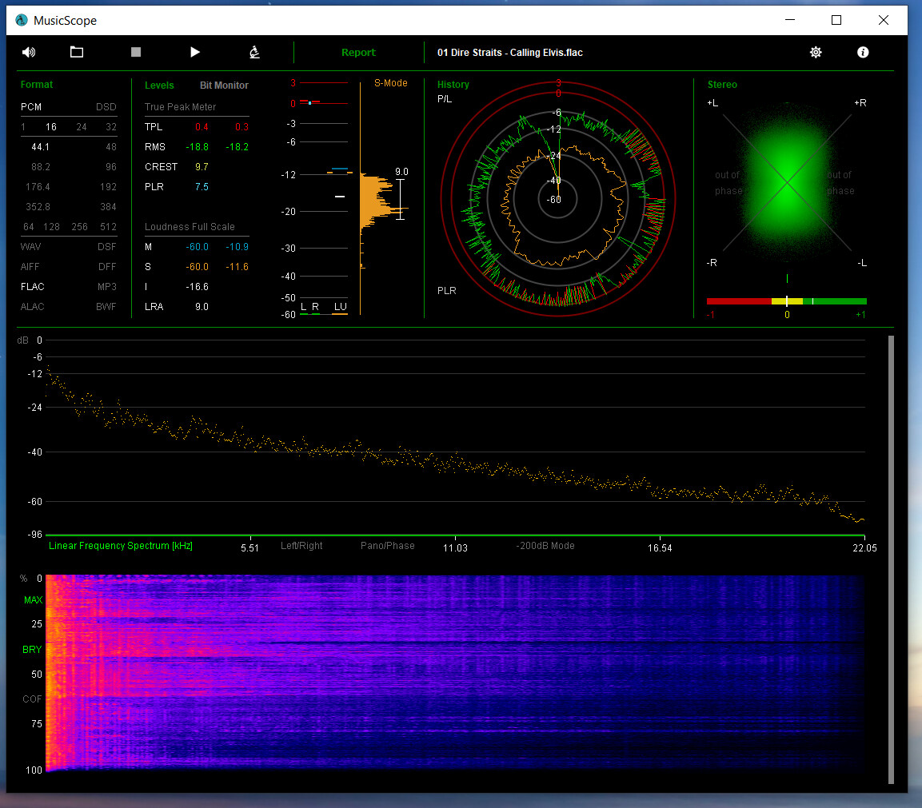Click the orange loudness histogram

tap(377, 203)
